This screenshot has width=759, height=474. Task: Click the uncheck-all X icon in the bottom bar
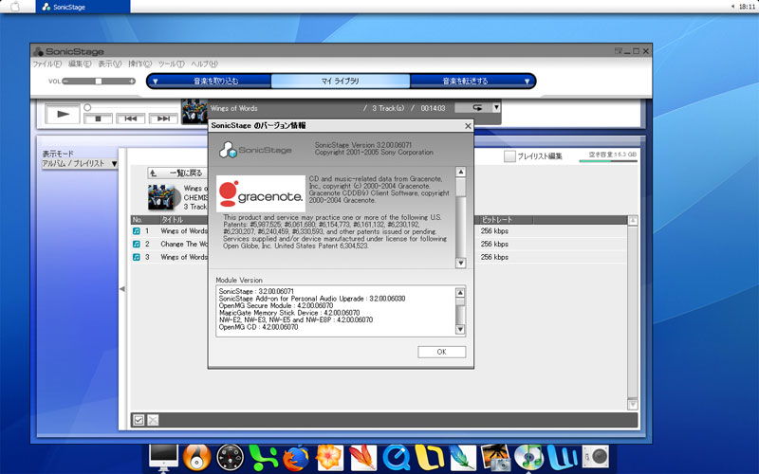tap(153, 420)
